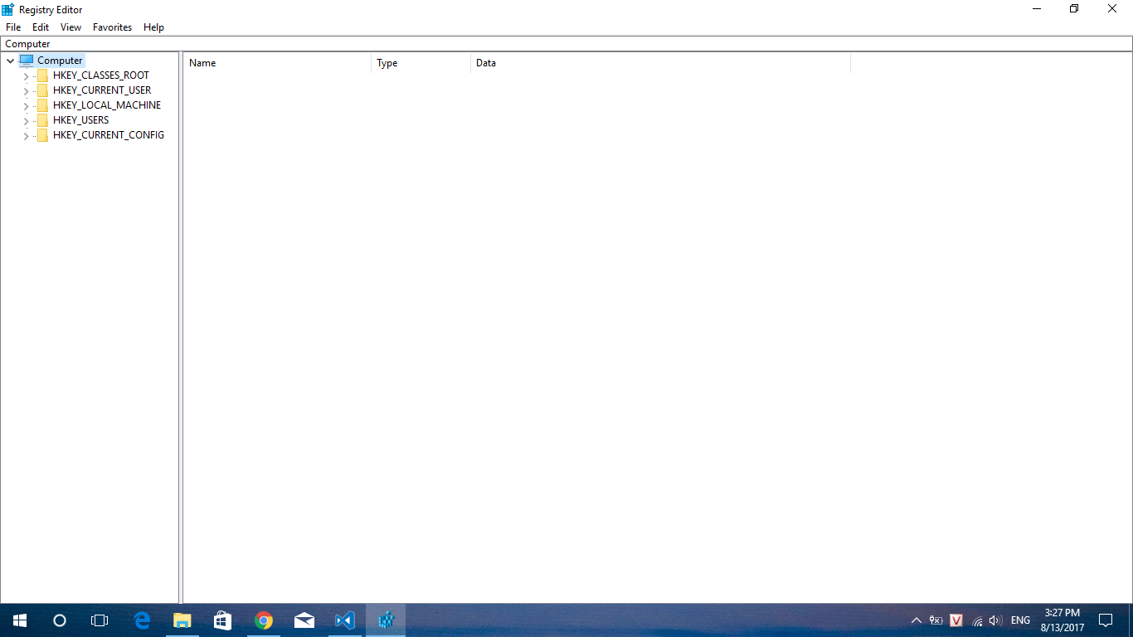Click the HKEY_CLASSES_ROOT folder icon

pos(42,75)
